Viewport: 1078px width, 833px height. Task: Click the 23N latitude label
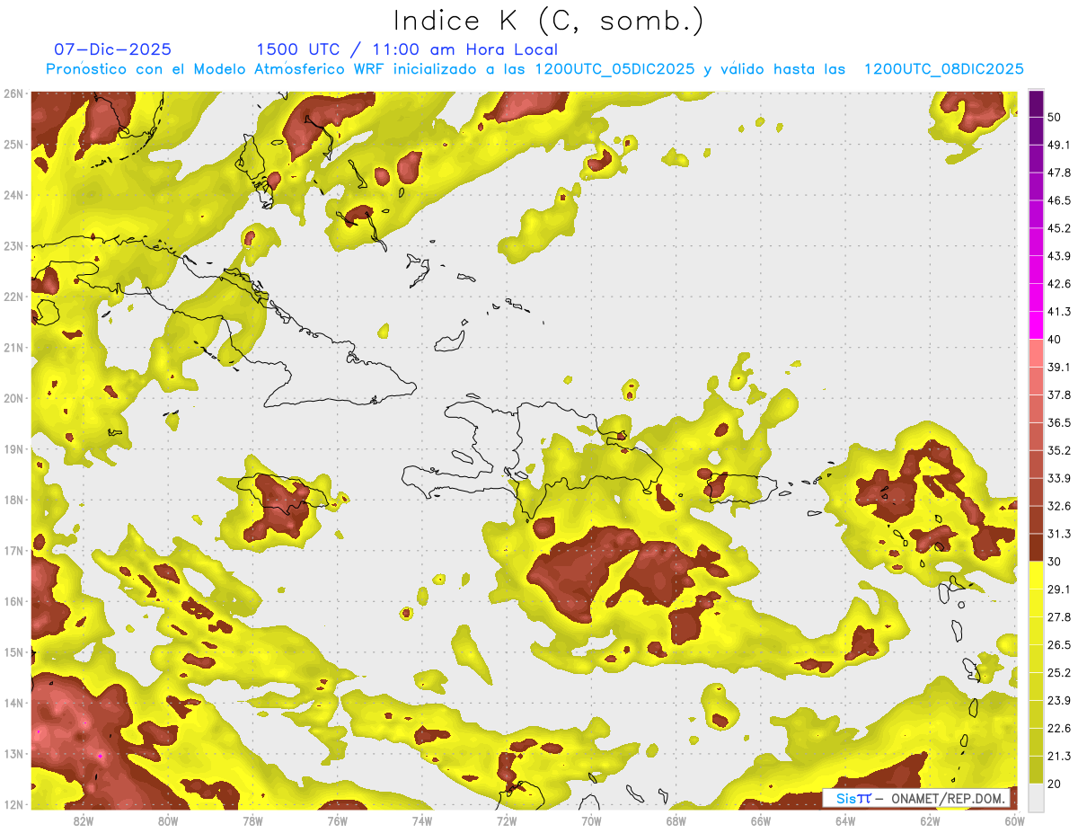[13, 246]
